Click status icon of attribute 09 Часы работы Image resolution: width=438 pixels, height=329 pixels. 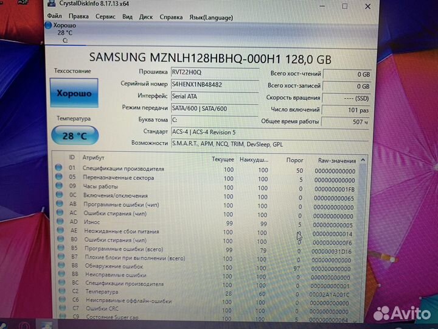59,185
